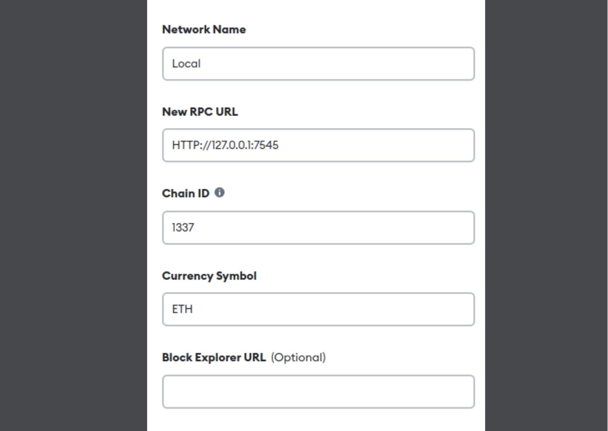Click the "Block Explorer URL" label

214,357
